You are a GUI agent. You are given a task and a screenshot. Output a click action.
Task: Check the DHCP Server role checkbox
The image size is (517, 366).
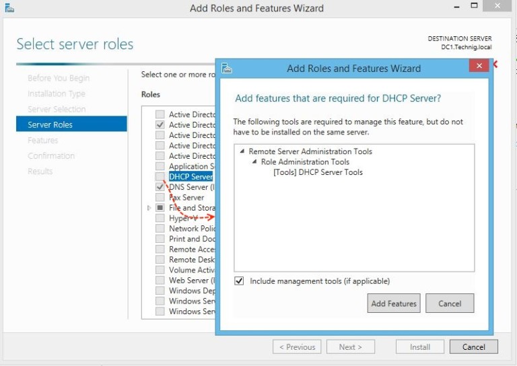[160, 177]
